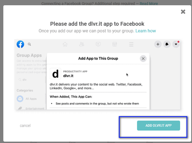Click the cancel link

point(25,126)
